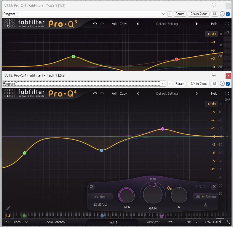Viewport: 233px width, 227px height.
Task: Open Help menu in Pro-Q 4
Action: pyautogui.click(x=214, y=93)
